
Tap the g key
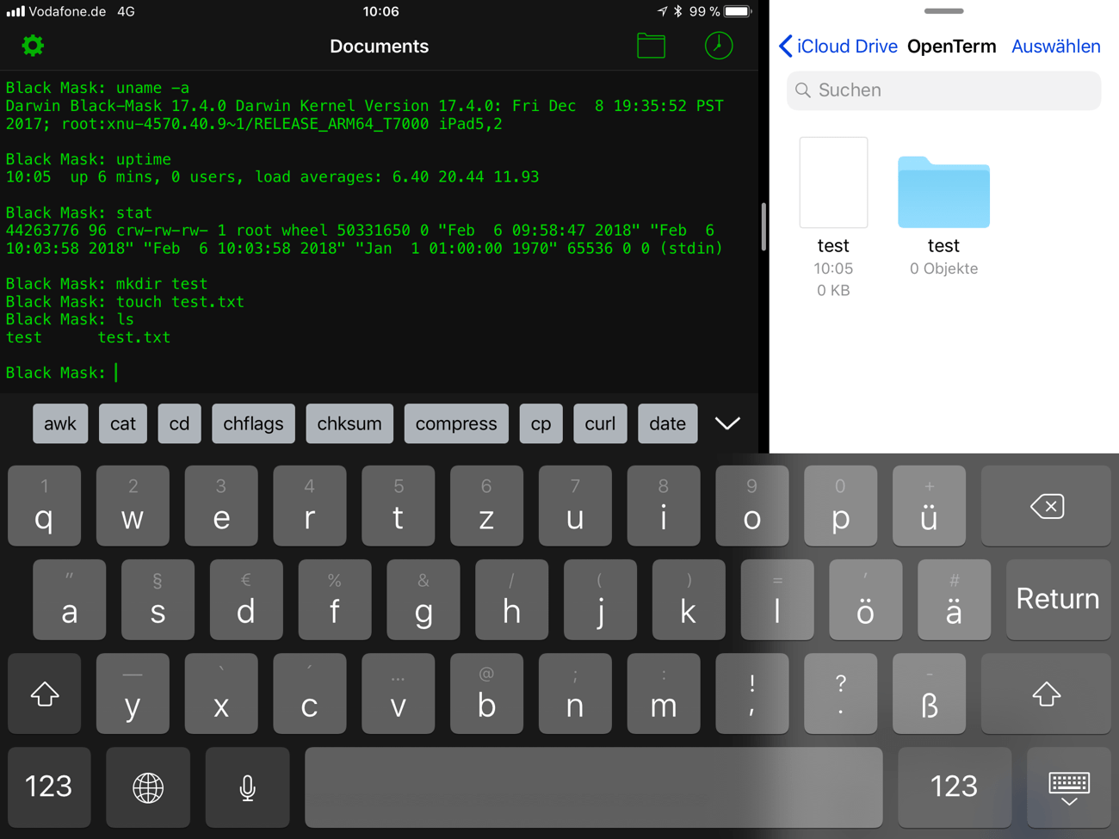pyautogui.click(x=423, y=599)
